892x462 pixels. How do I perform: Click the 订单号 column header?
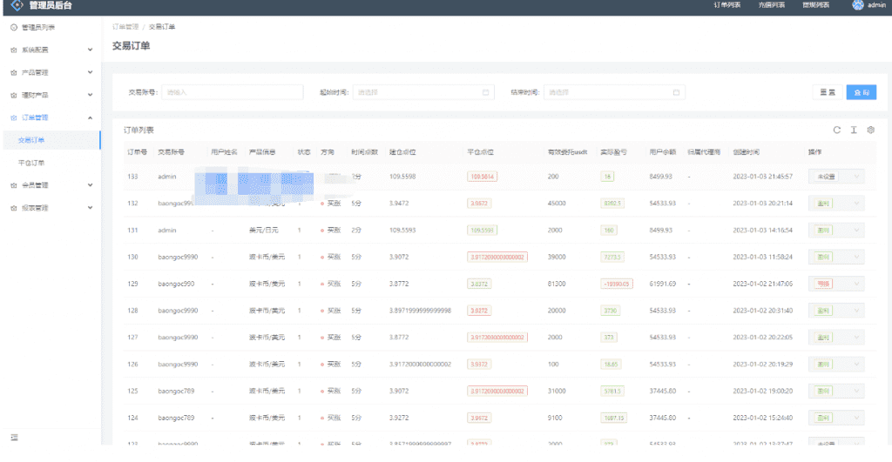pyautogui.click(x=138, y=152)
